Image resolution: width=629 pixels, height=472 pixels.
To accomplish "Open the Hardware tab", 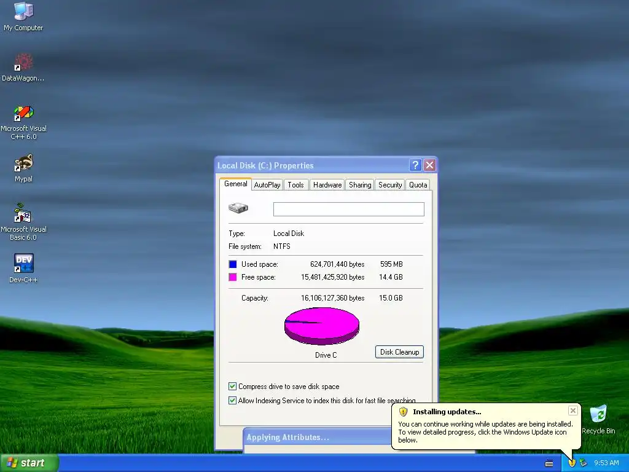I will click(327, 184).
